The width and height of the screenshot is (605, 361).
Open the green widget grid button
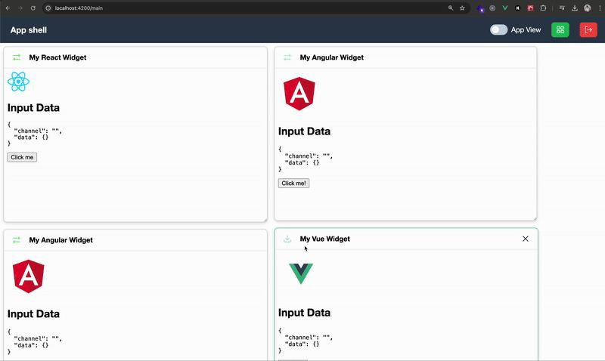click(560, 29)
